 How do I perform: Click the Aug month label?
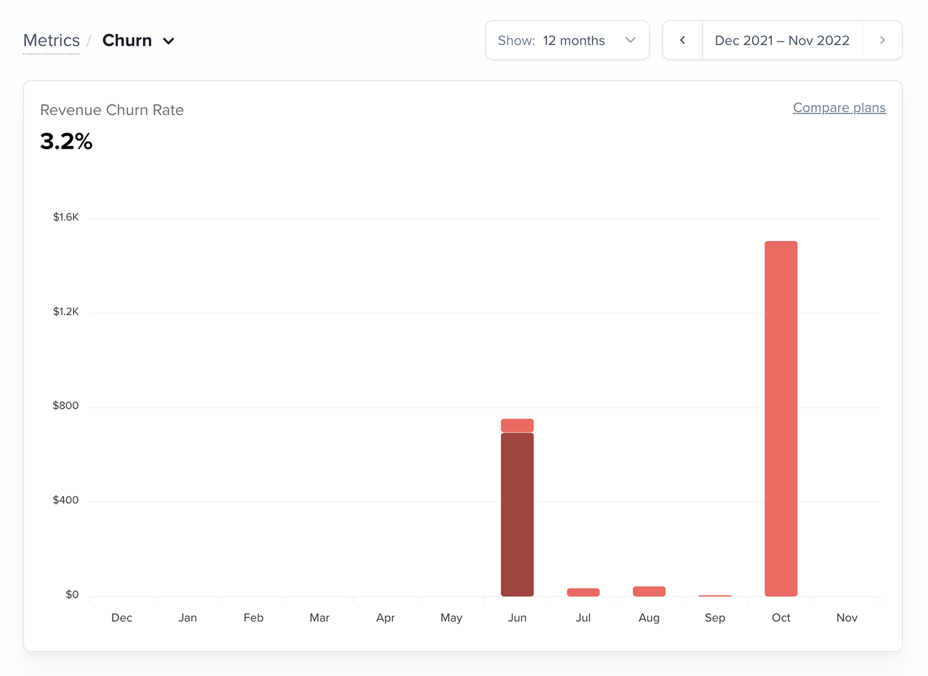pyautogui.click(x=649, y=618)
